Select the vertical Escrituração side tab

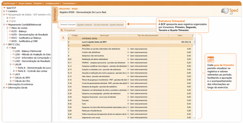pos(55,15)
